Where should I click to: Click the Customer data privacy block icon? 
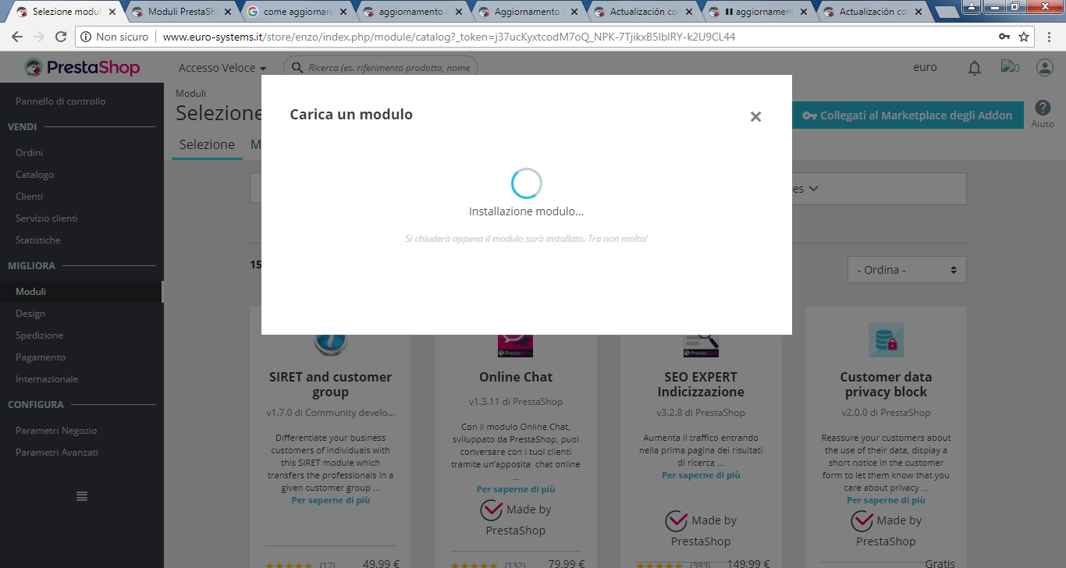[886, 339]
